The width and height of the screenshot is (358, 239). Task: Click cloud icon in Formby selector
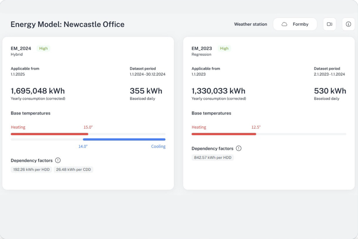[284, 24]
